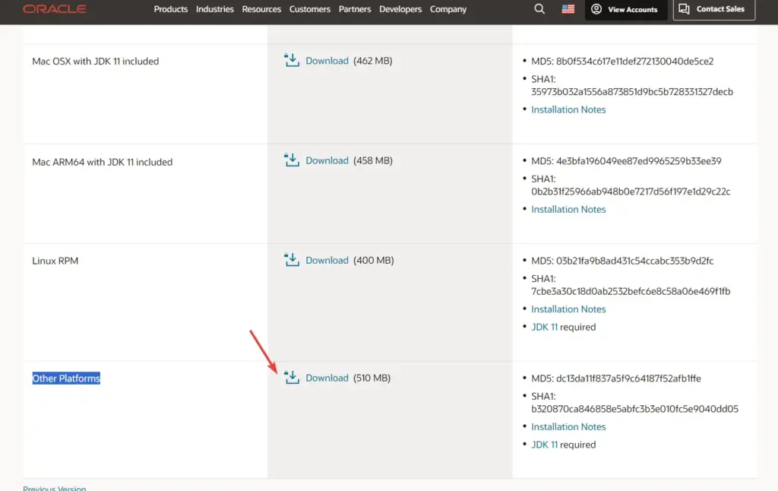
Task: Click the download icon for Linux RPM row
Action: tap(292, 259)
